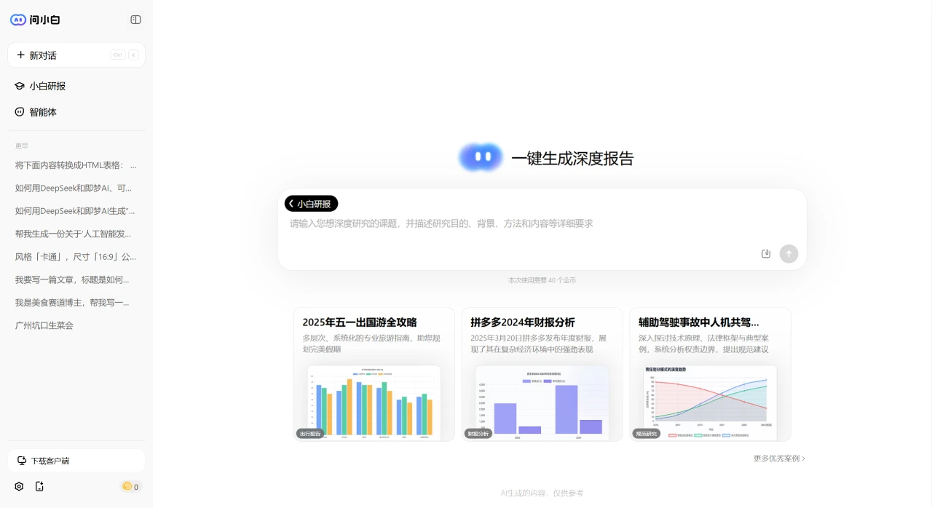Viewport: 932px width, 508px height.
Task: Open the 广州坑口生菜会 chat history
Action: coord(44,325)
